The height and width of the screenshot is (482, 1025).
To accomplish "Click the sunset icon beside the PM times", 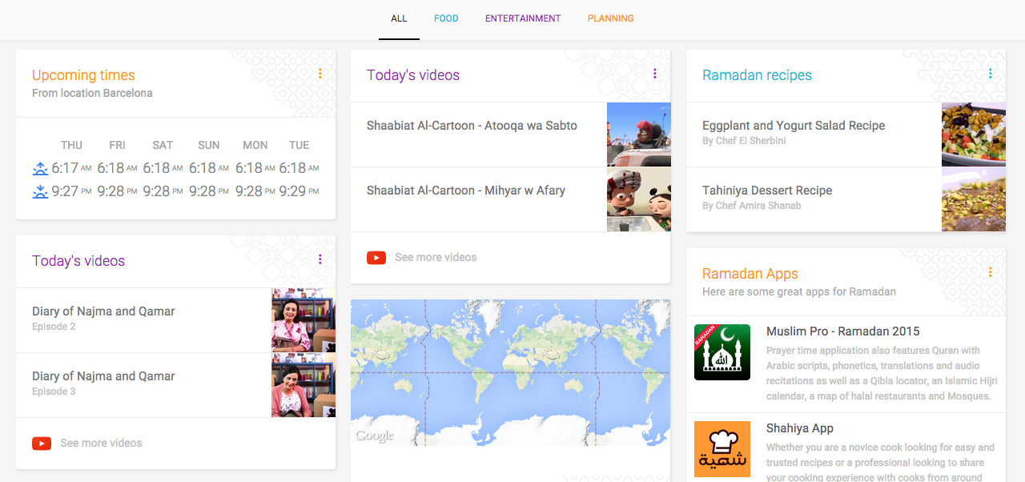I will click(x=40, y=192).
